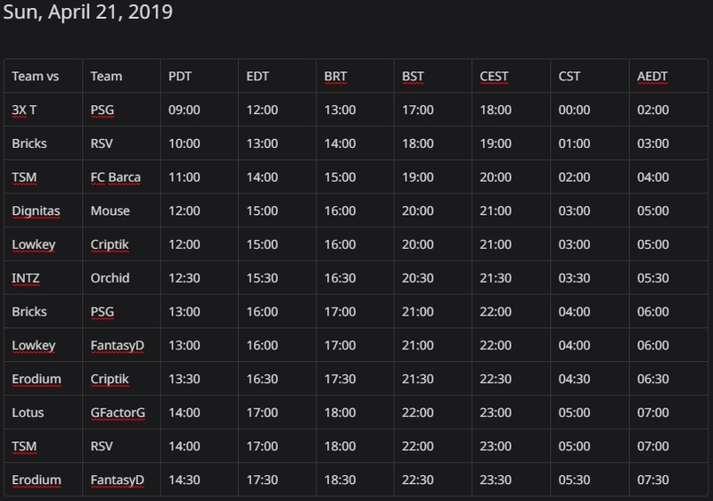
Task: Select the 07:30 AEDT time cell
Action: coord(668,480)
